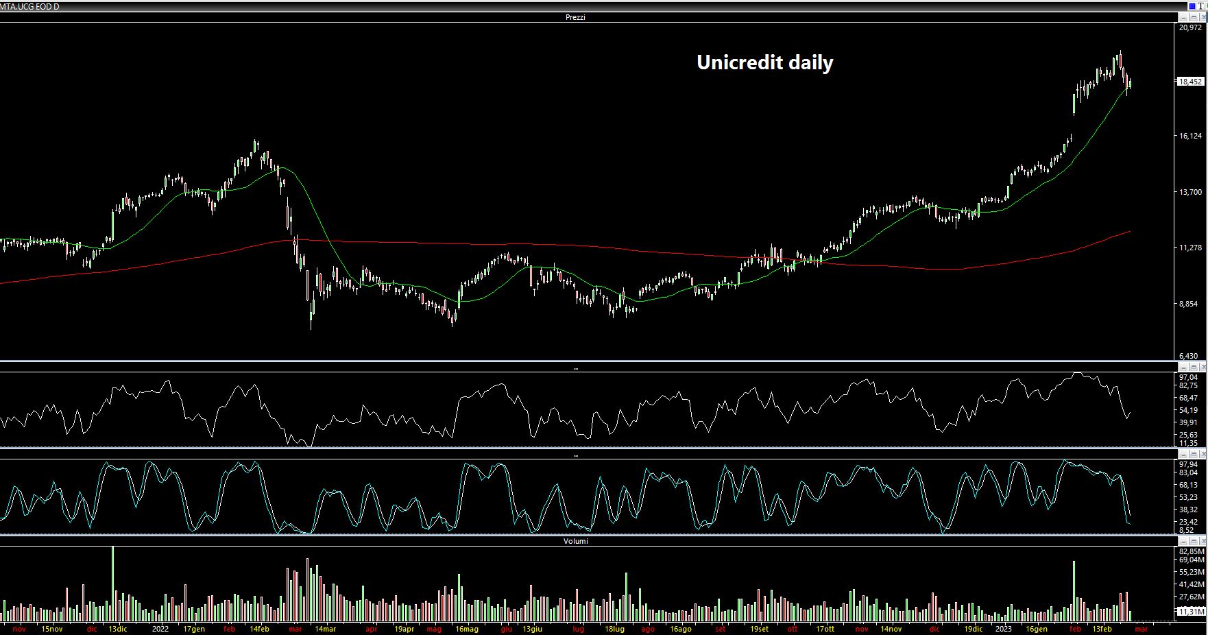Click the 13,700 price axis value
The width and height of the screenshot is (1208, 635).
1190,192
